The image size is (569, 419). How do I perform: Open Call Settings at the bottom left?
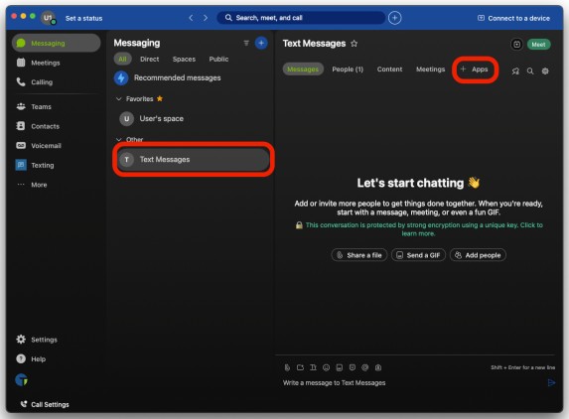pyautogui.click(x=45, y=404)
